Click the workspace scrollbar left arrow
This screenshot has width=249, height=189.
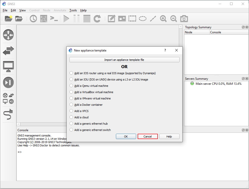(x=18, y=124)
